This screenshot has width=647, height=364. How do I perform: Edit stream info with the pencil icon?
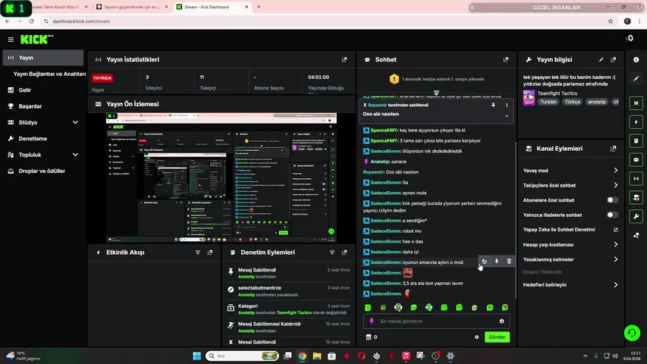(601, 60)
